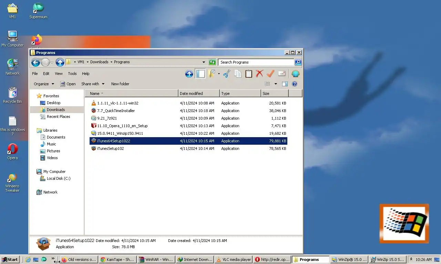Open the Organize dropdown menu
441x264 pixels.
coord(44,84)
